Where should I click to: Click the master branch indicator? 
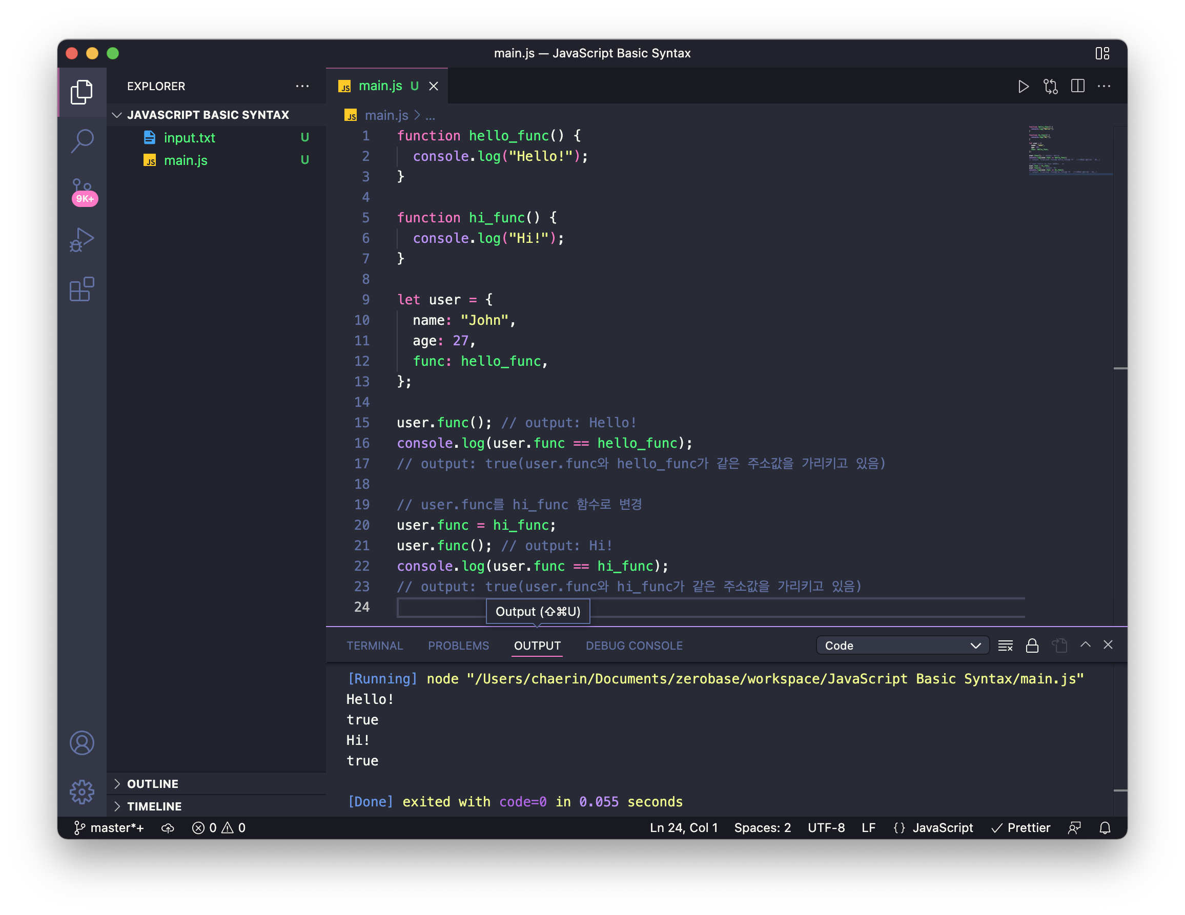(109, 828)
